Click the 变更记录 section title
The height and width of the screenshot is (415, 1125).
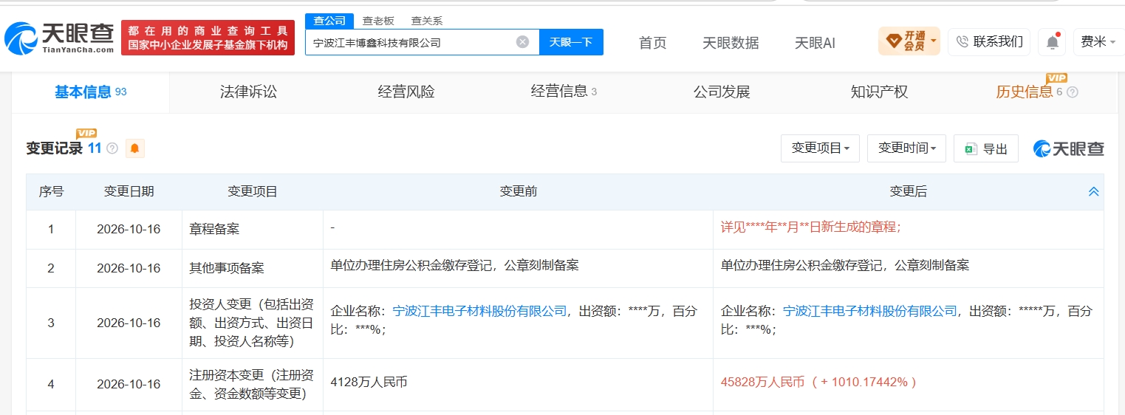[x=55, y=148]
